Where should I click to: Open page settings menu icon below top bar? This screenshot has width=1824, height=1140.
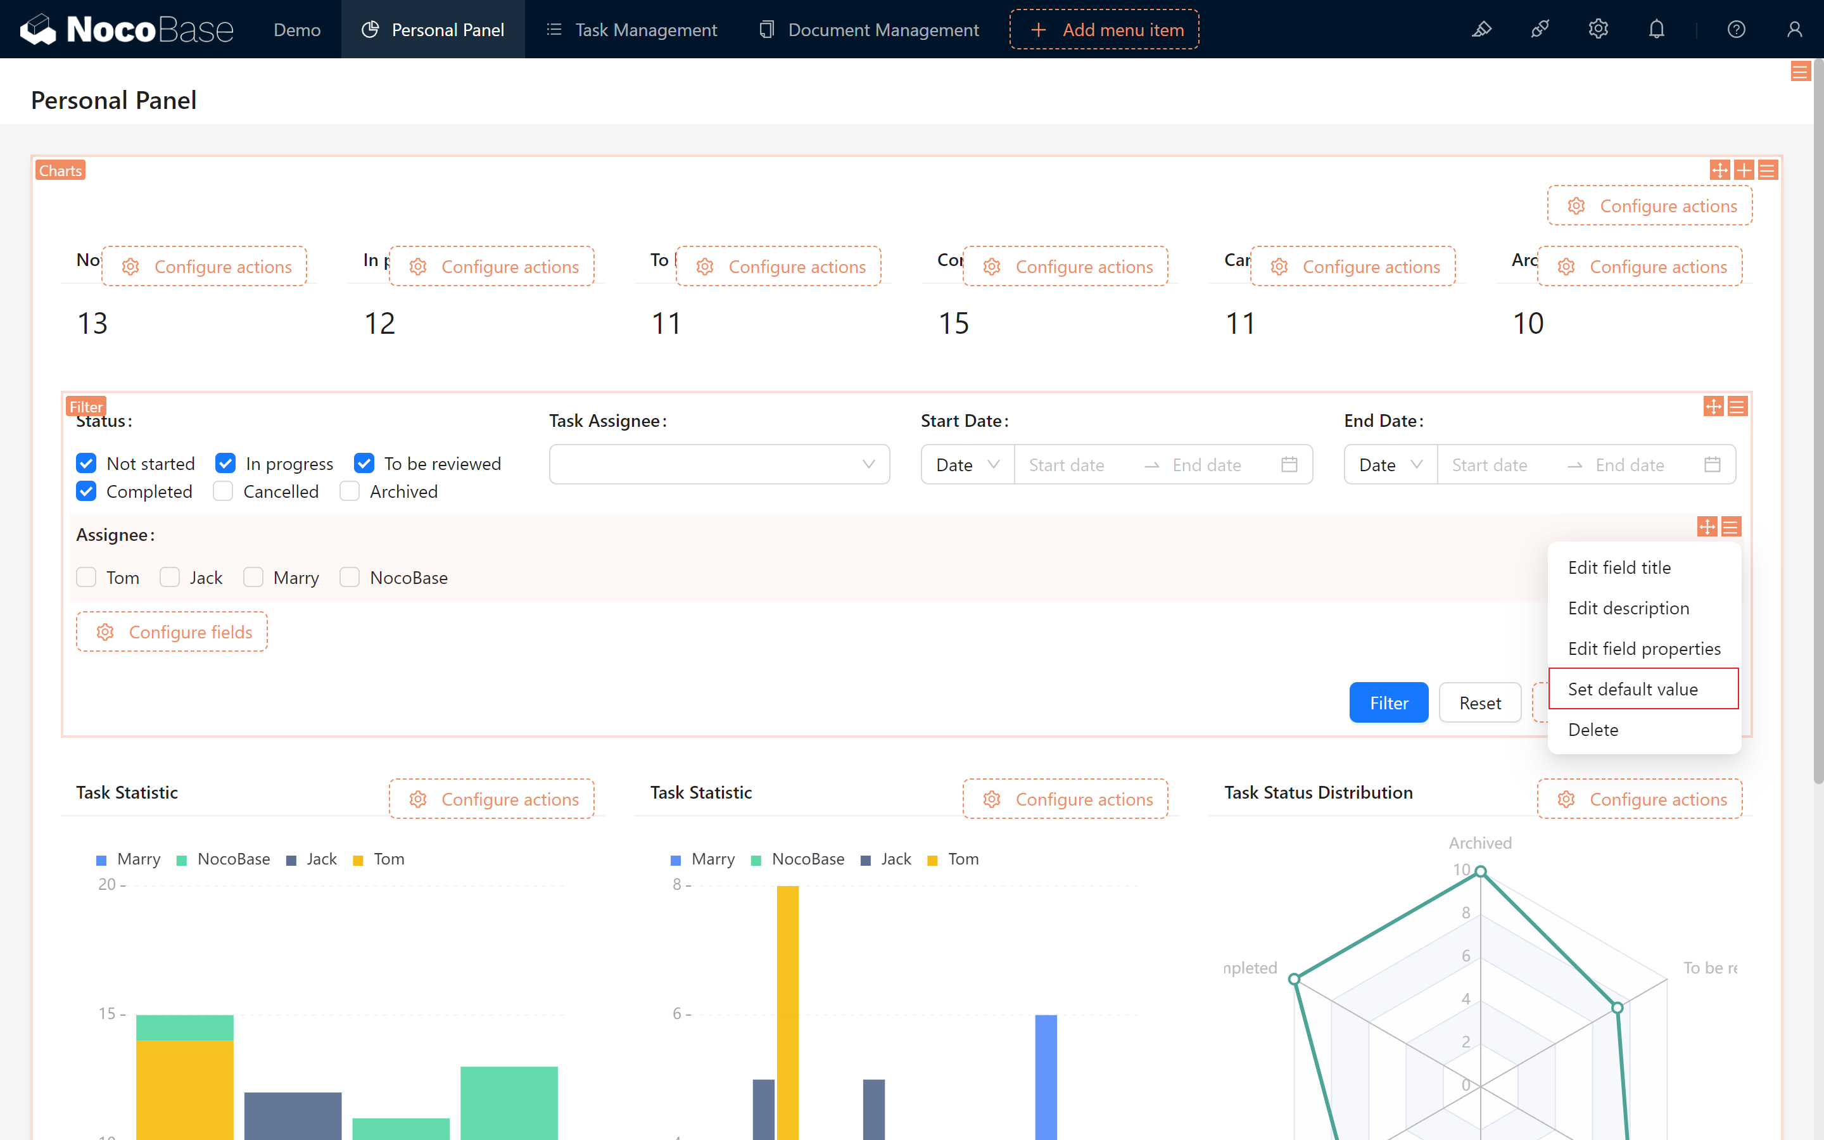pos(1800,72)
